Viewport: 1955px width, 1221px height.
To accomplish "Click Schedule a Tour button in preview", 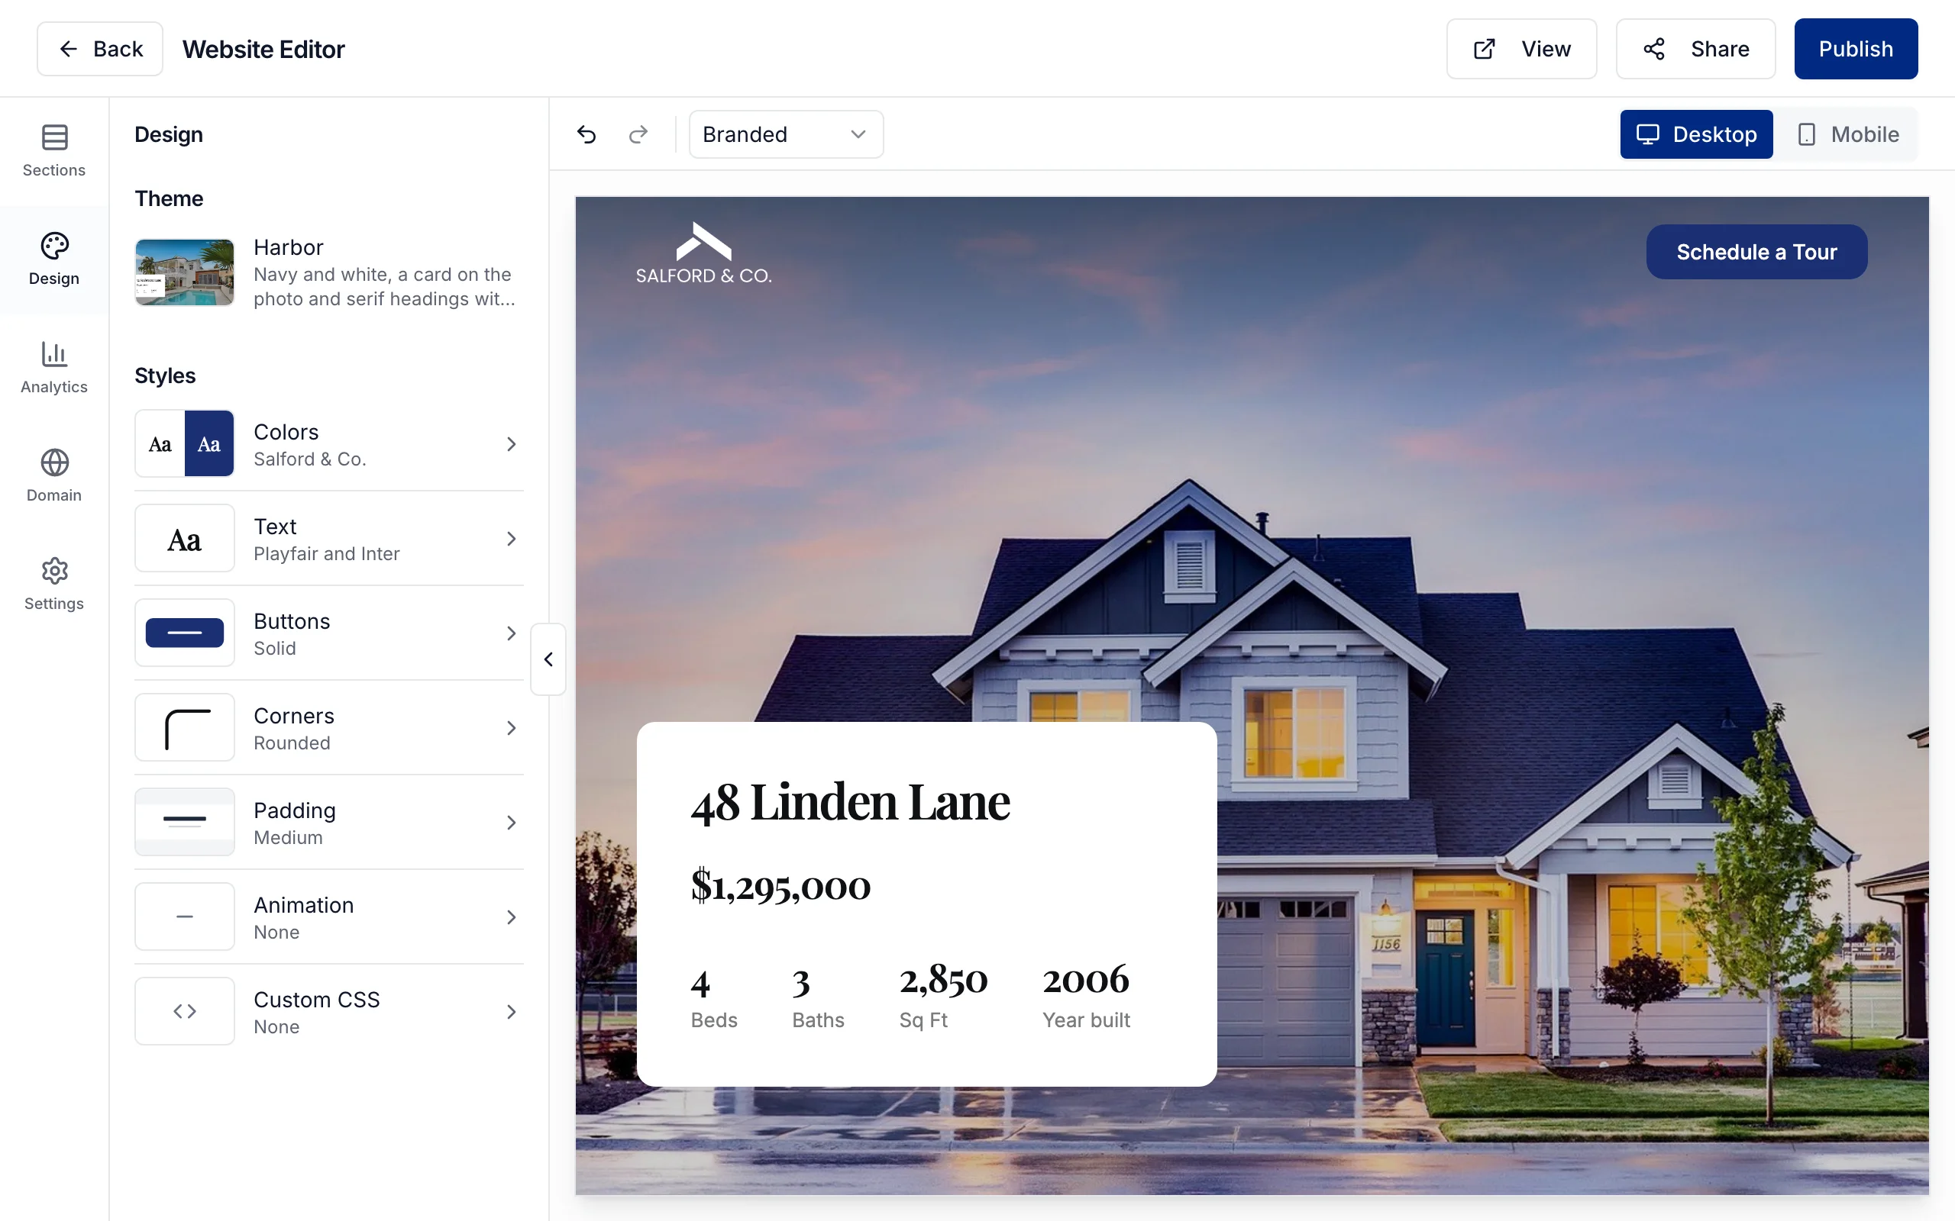I will 1756,252.
